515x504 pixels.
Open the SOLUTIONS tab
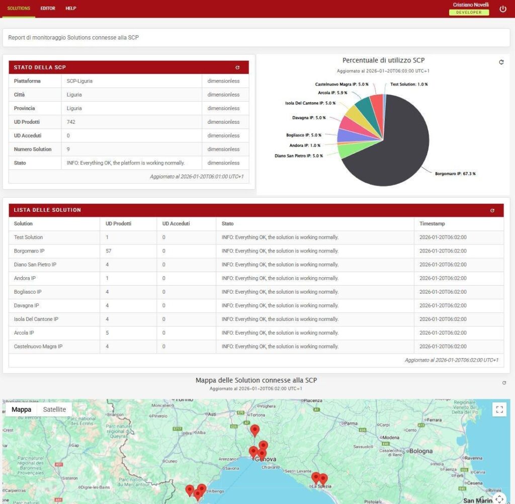click(x=19, y=9)
